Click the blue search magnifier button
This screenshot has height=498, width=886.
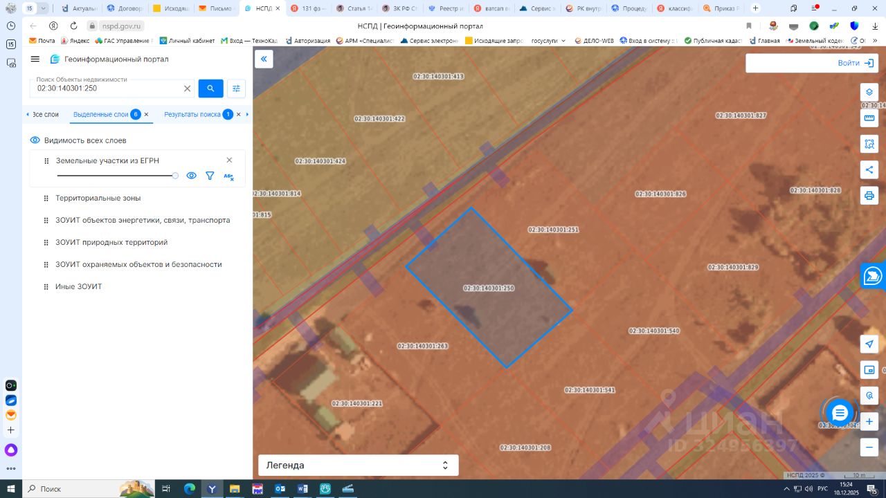click(211, 89)
